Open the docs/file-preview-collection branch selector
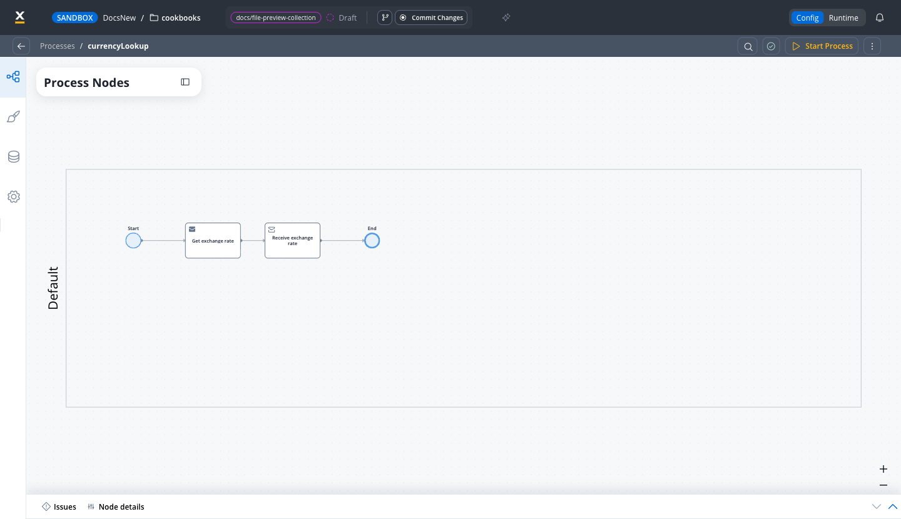The height and width of the screenshot is (519, 901). click(x=276, y=18)
